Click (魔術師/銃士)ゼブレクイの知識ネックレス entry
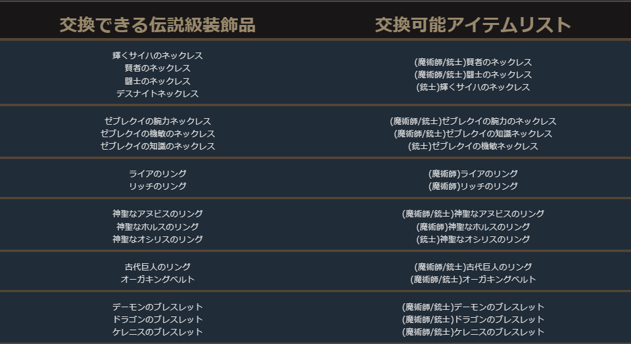The image size is (631, 344). (x=473, y=134)
